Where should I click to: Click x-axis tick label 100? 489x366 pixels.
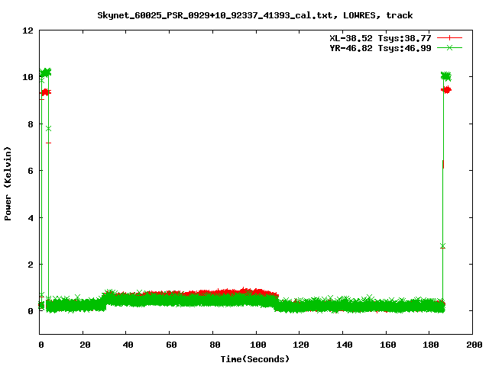point(258,345)
